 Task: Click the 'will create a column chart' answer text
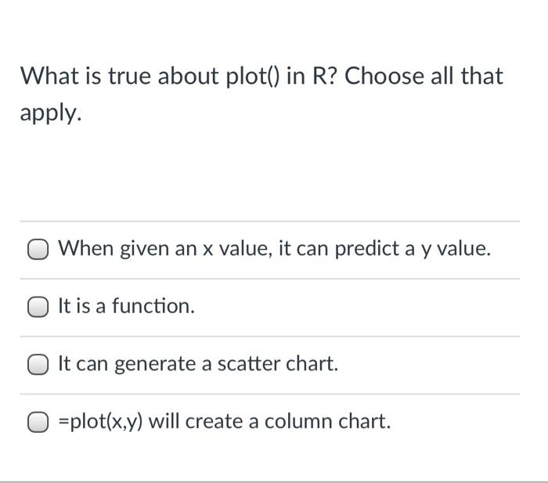point(269,423)
